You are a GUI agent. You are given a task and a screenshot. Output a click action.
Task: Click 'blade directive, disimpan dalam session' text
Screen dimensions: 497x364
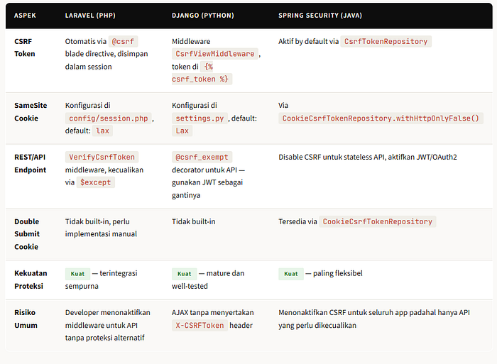(106, 60)
